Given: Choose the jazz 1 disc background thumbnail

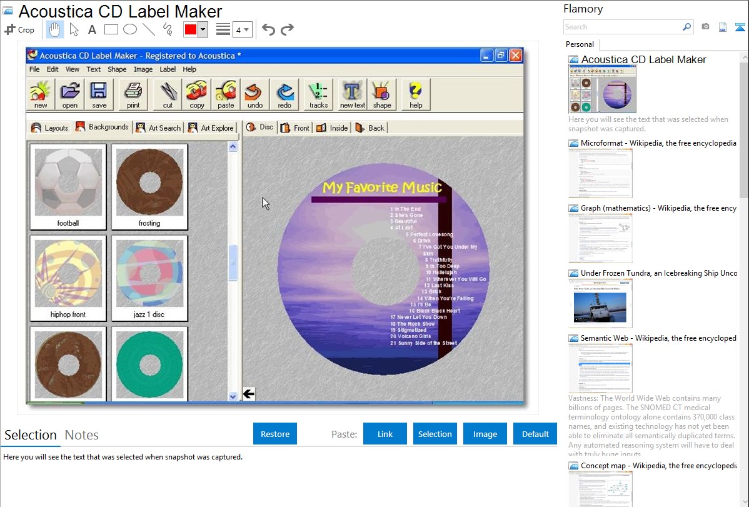Looking at the screenshot, I should coord(149,279).
